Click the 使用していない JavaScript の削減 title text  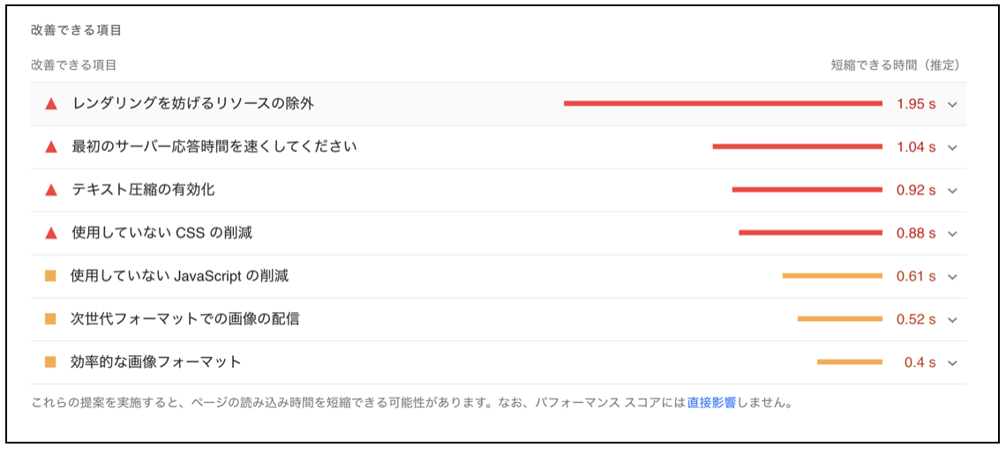(180, 277)
